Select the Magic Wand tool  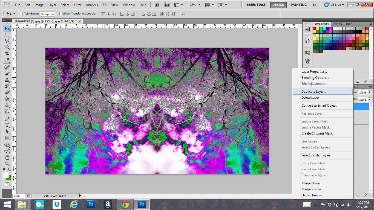tap(7, 47)
